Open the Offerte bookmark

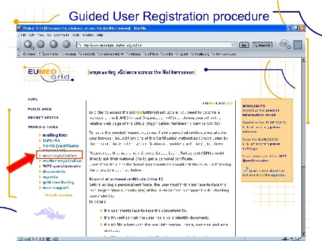tap(151, 54)
